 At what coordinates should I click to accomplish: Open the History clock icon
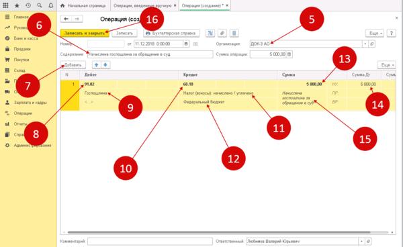tap(28, 5)
